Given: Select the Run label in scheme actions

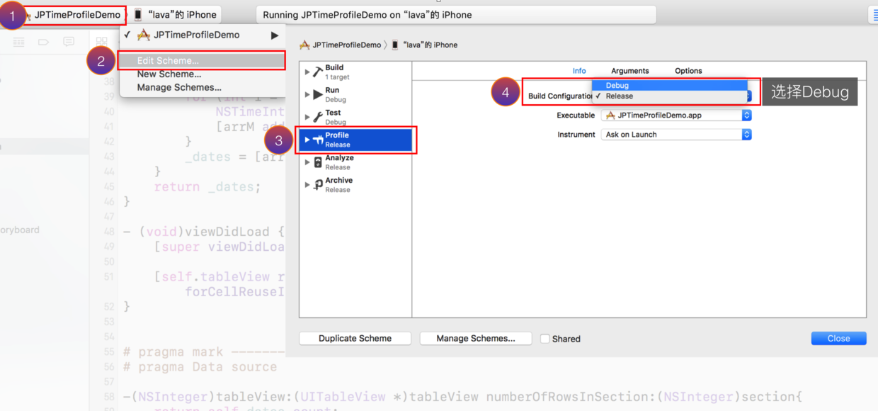Looking at the screenshot, I should click(x=332, y=90).
